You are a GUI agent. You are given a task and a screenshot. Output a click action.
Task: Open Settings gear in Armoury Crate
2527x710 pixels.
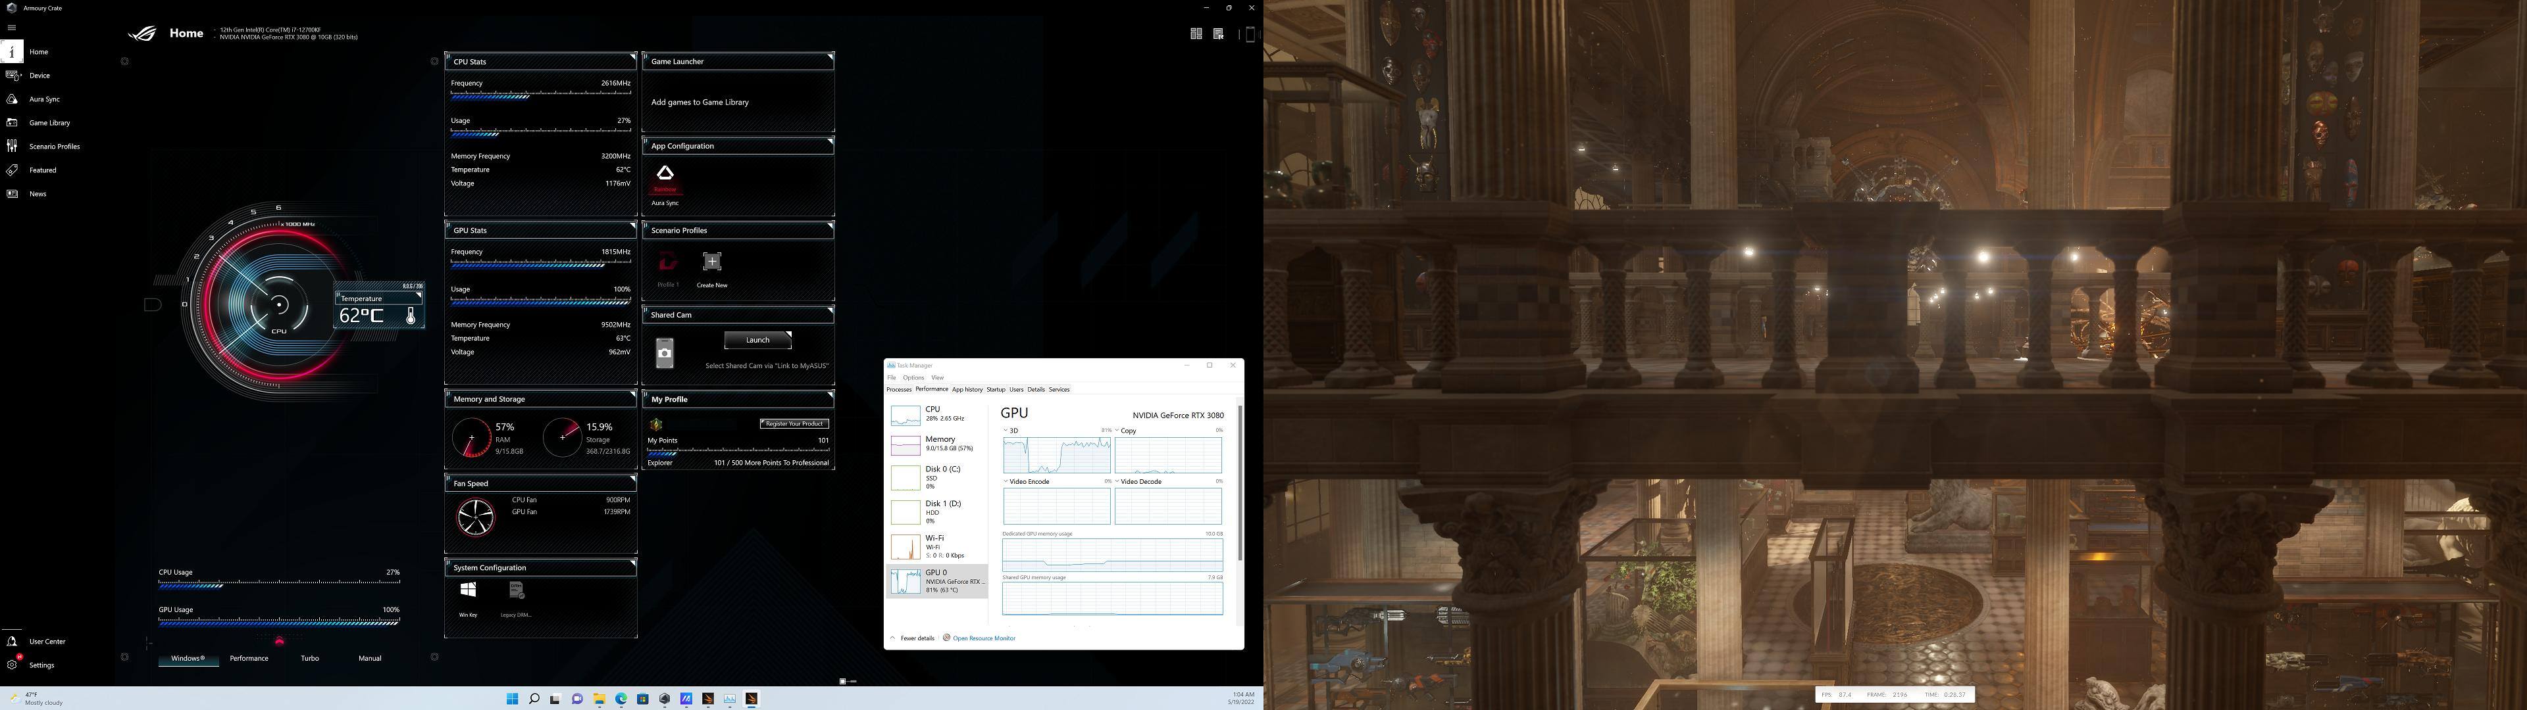coord(12,665)
